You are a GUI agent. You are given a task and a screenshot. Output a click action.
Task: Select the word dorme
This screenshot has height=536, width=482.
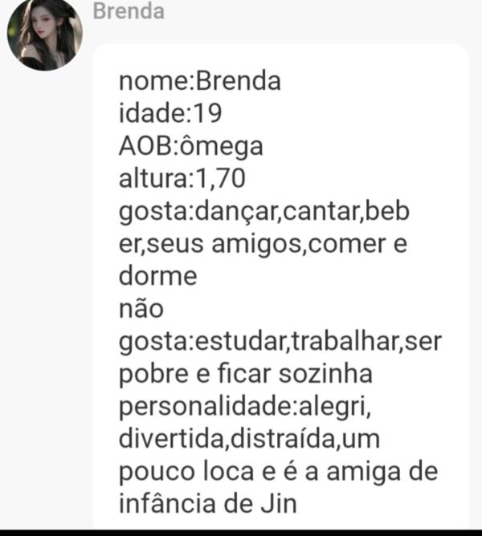[157, 275]
